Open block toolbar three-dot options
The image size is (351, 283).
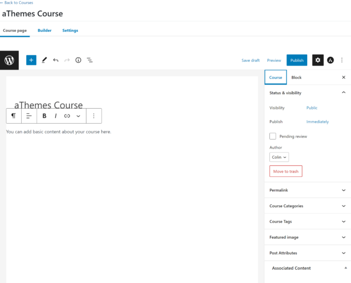tap(94, 116)
